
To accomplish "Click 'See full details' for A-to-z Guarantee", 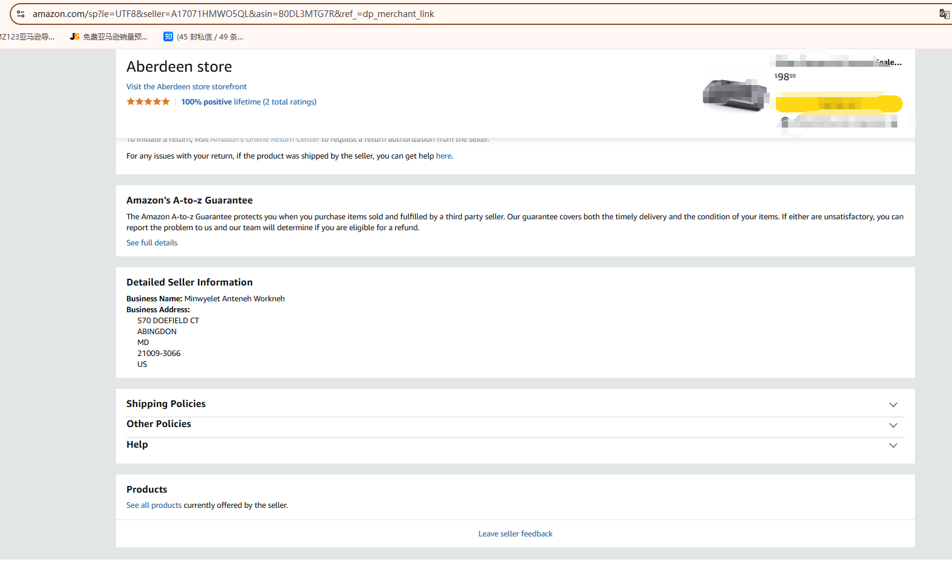I will (152, 243).
